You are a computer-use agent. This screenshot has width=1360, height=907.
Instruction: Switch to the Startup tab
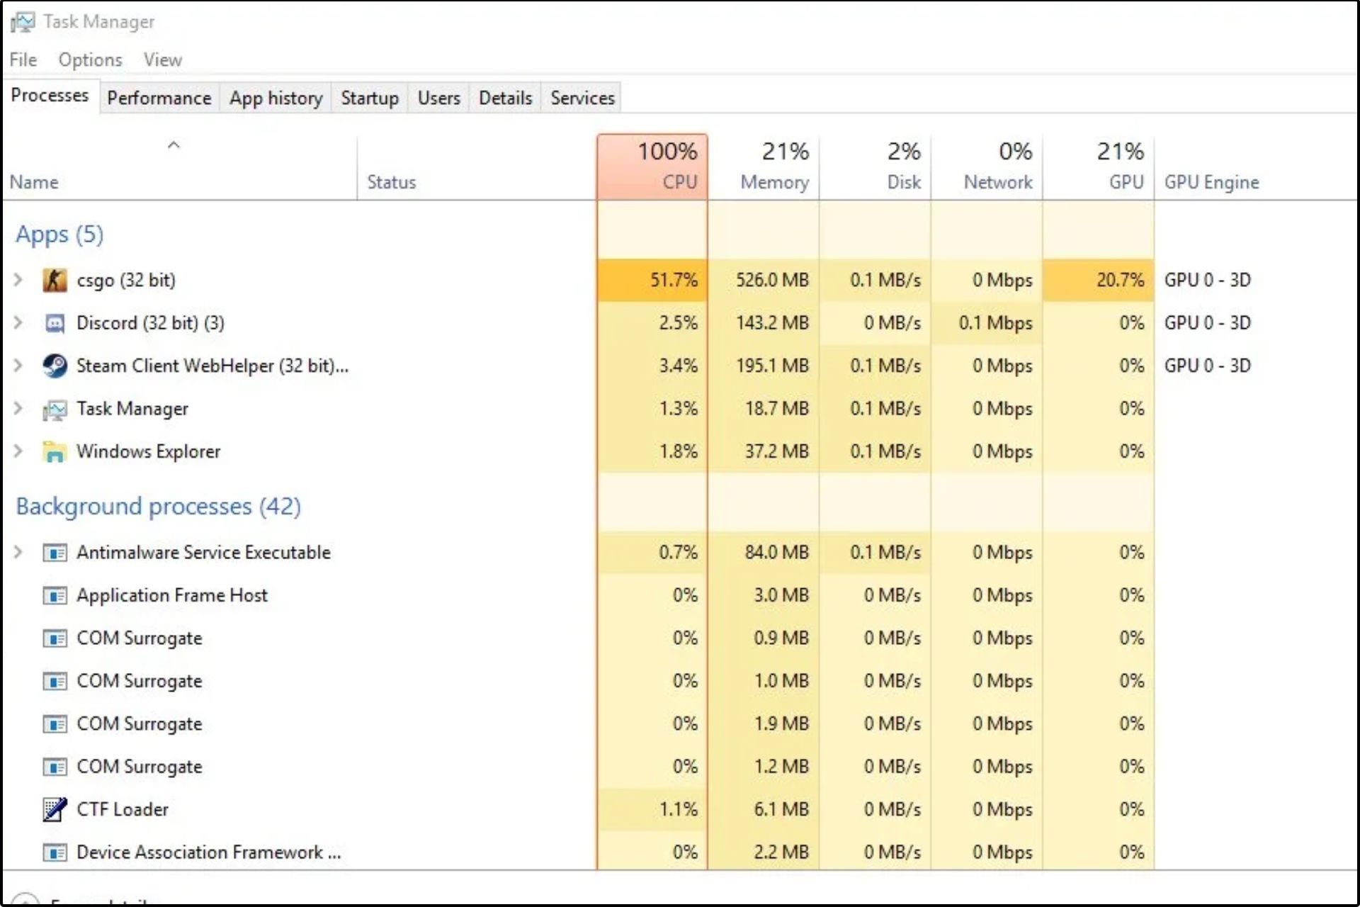click(370, 97)
